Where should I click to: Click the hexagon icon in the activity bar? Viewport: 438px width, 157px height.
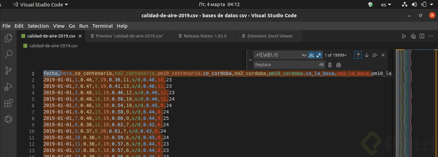[8, 119]
